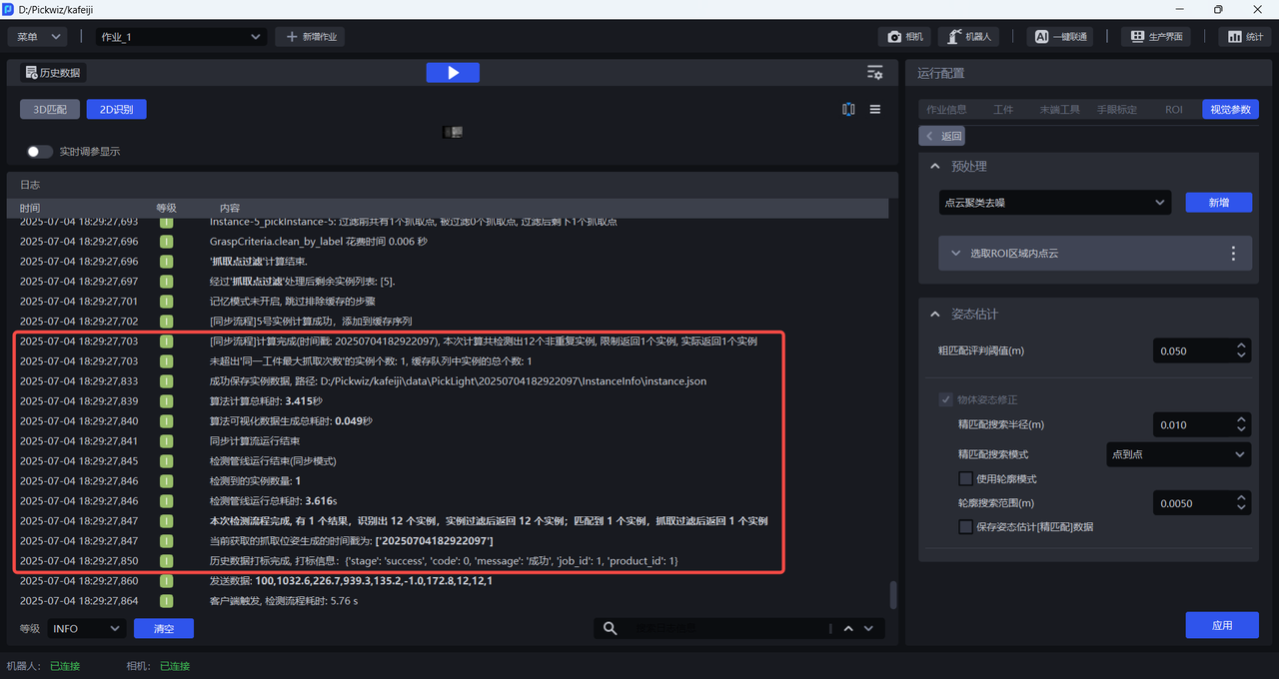Click the 清空 clear log button
This screenshot has width=1279, height=679.
coord(163,628)
